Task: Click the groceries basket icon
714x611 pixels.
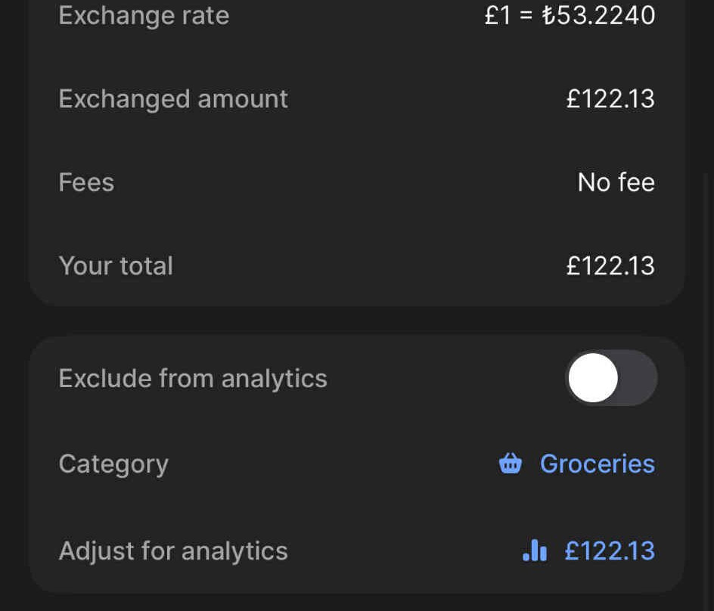Action: pos(511,463)
